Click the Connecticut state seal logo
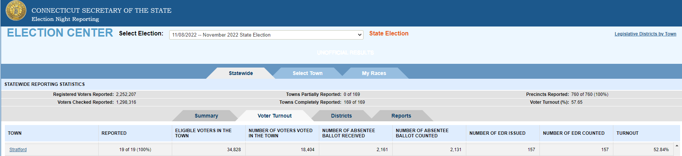This screenshot has width=682, height=156. point(16,11)
